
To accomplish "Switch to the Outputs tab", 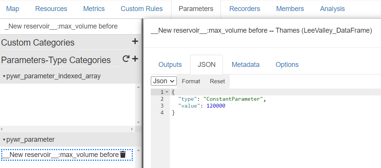I will point(170,65).
